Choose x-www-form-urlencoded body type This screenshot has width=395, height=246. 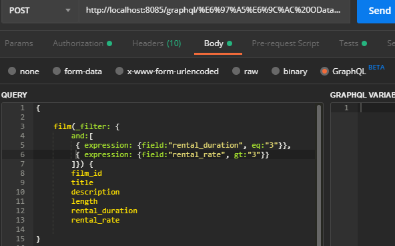point(119,71)
